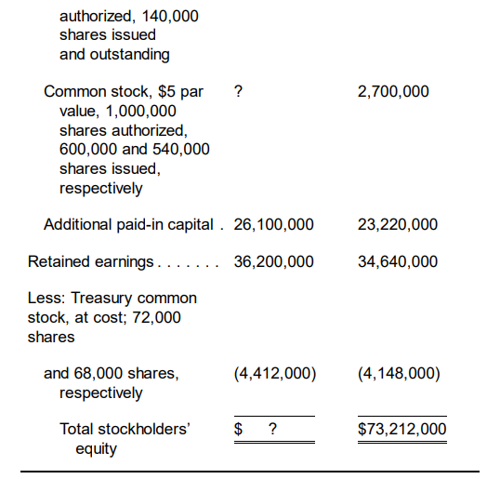This screenshot has height=479, width=487.
Task: Select the 26,100,000 additional paid-in capital figure
Action: (x=273, y=224)
